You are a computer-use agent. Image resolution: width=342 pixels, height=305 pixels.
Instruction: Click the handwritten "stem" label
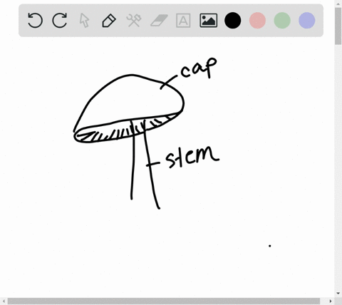point(192,157)
